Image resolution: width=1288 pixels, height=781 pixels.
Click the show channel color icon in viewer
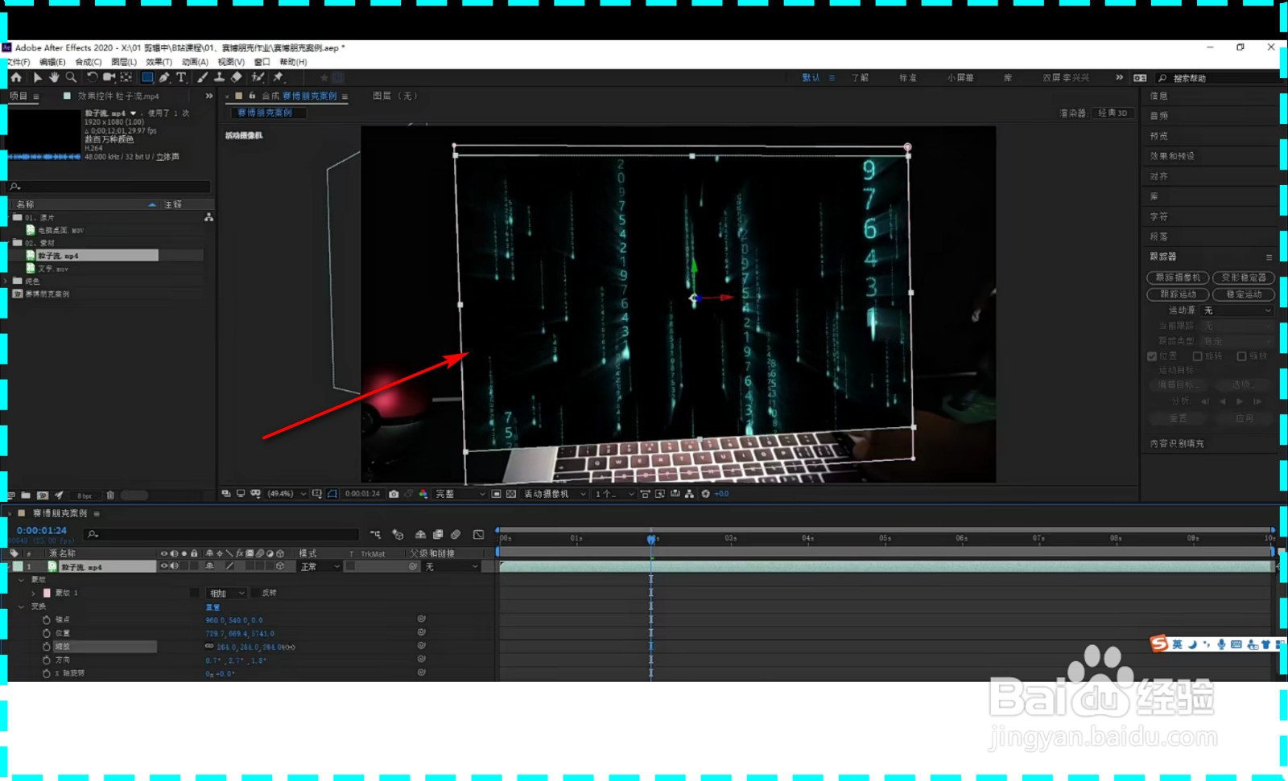tap(423, 494)
